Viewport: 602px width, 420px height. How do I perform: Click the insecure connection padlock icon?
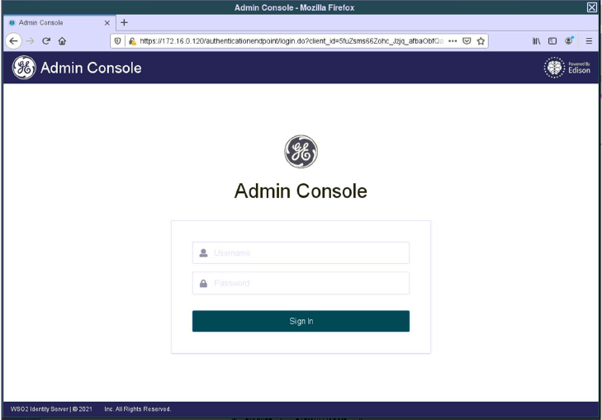point(131,40)
